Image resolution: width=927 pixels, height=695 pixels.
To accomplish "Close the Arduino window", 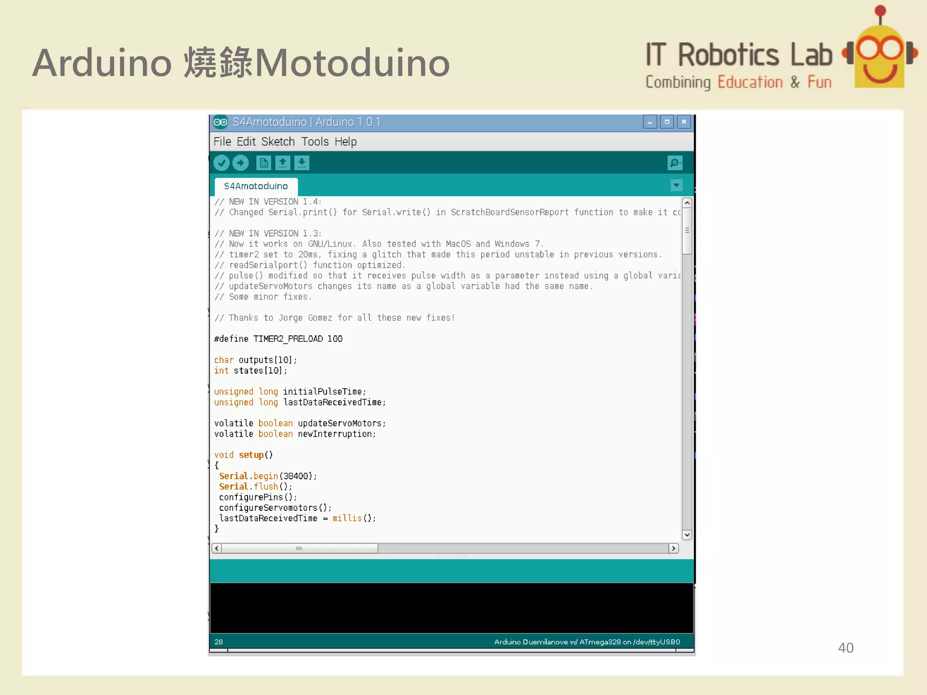I will point(684,122).
